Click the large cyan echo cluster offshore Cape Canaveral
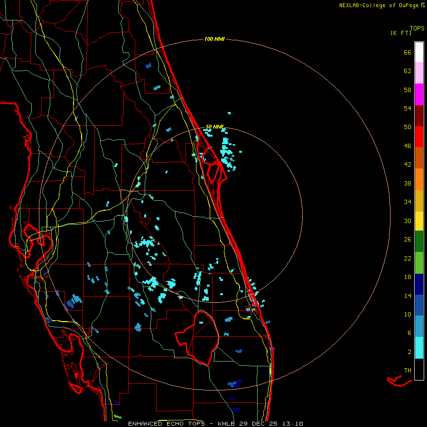This screenshot has height=427, width=427. click(227, 154)
